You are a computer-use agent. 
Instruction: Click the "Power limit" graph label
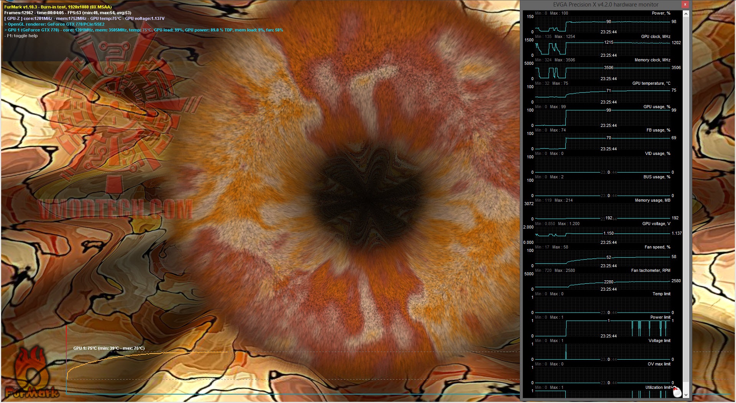click(660, 317)
